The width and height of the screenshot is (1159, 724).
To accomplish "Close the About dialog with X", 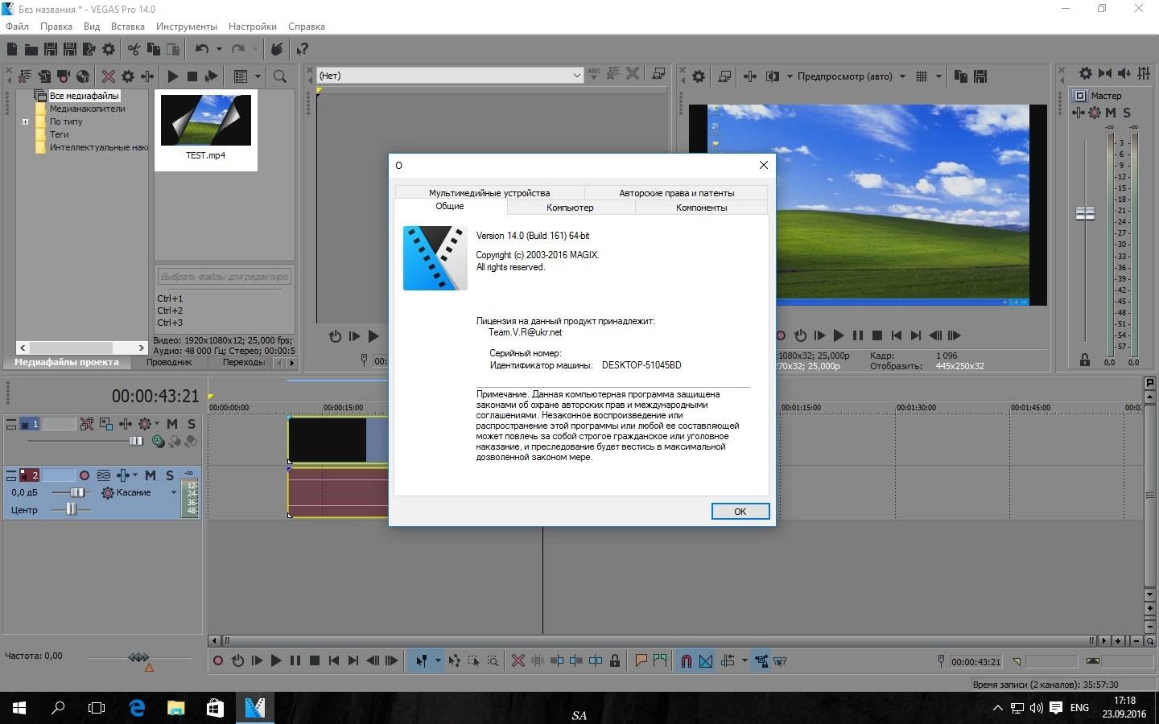I will coord(764,165).
